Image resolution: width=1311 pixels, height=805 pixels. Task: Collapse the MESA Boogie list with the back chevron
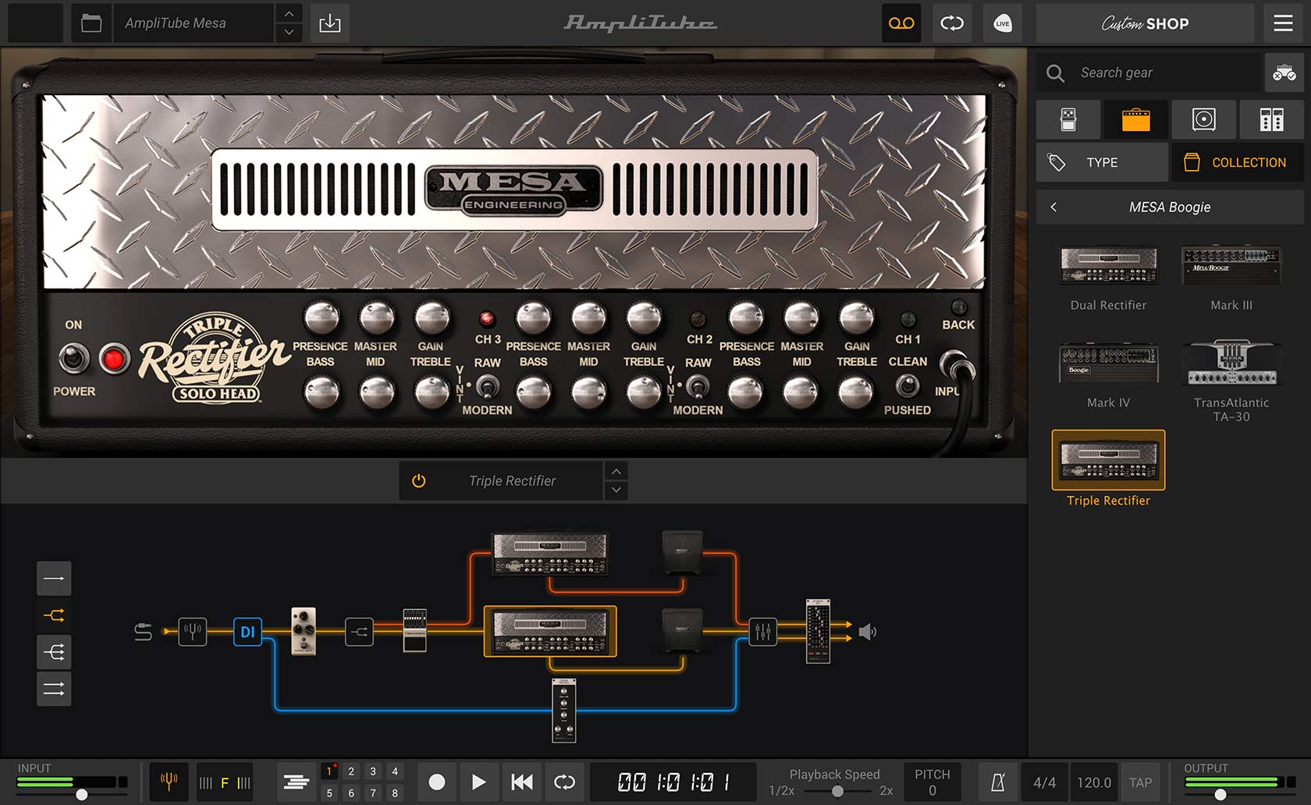(x=1053, y=207)
